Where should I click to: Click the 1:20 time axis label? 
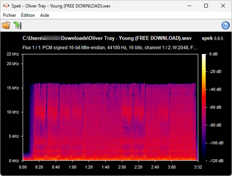89,167
